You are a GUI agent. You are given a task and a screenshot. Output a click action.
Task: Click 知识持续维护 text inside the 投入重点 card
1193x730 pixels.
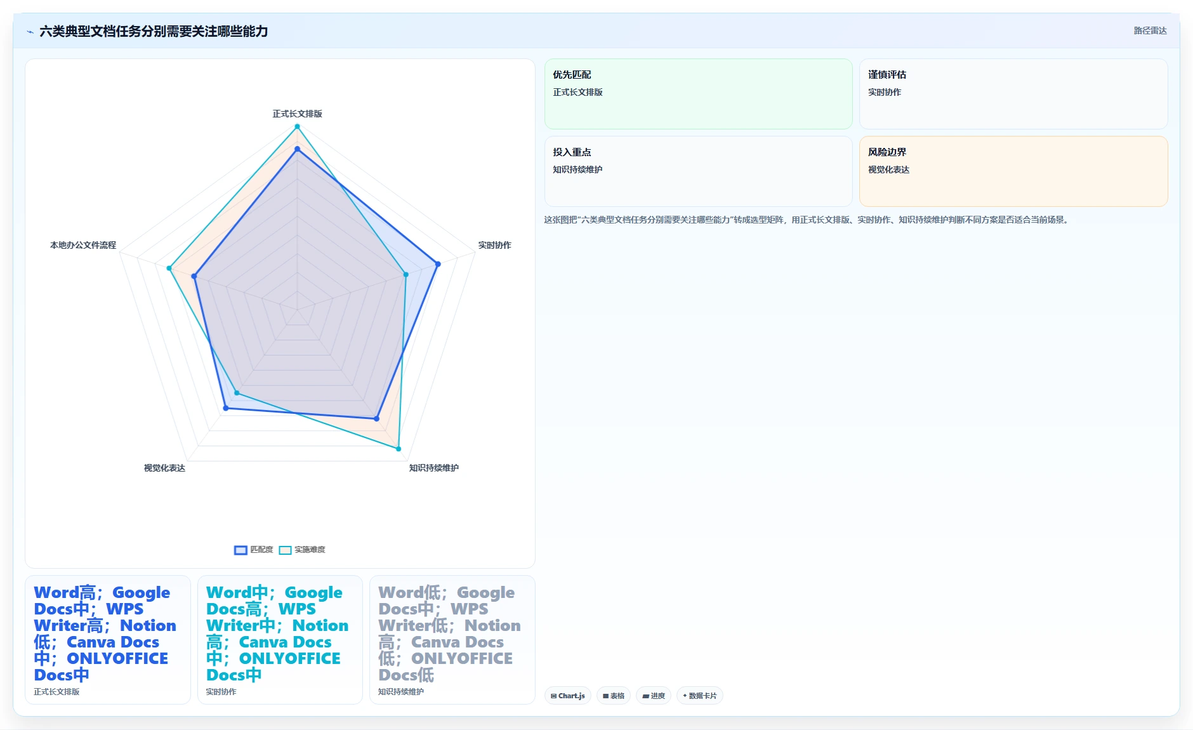[577, 169]
